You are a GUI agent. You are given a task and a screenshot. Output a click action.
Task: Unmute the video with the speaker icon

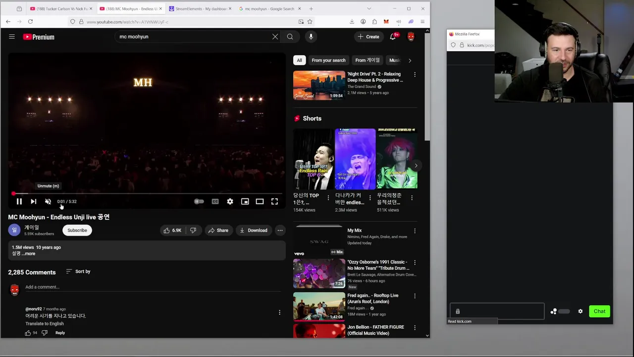(x=48, y=201)
